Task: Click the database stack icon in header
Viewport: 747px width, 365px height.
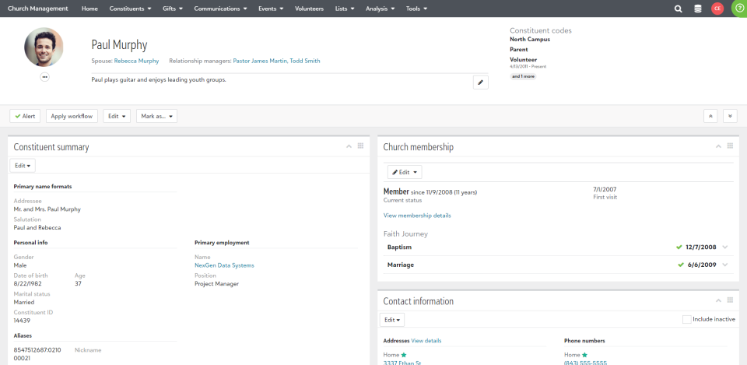Action: point(698,9)
